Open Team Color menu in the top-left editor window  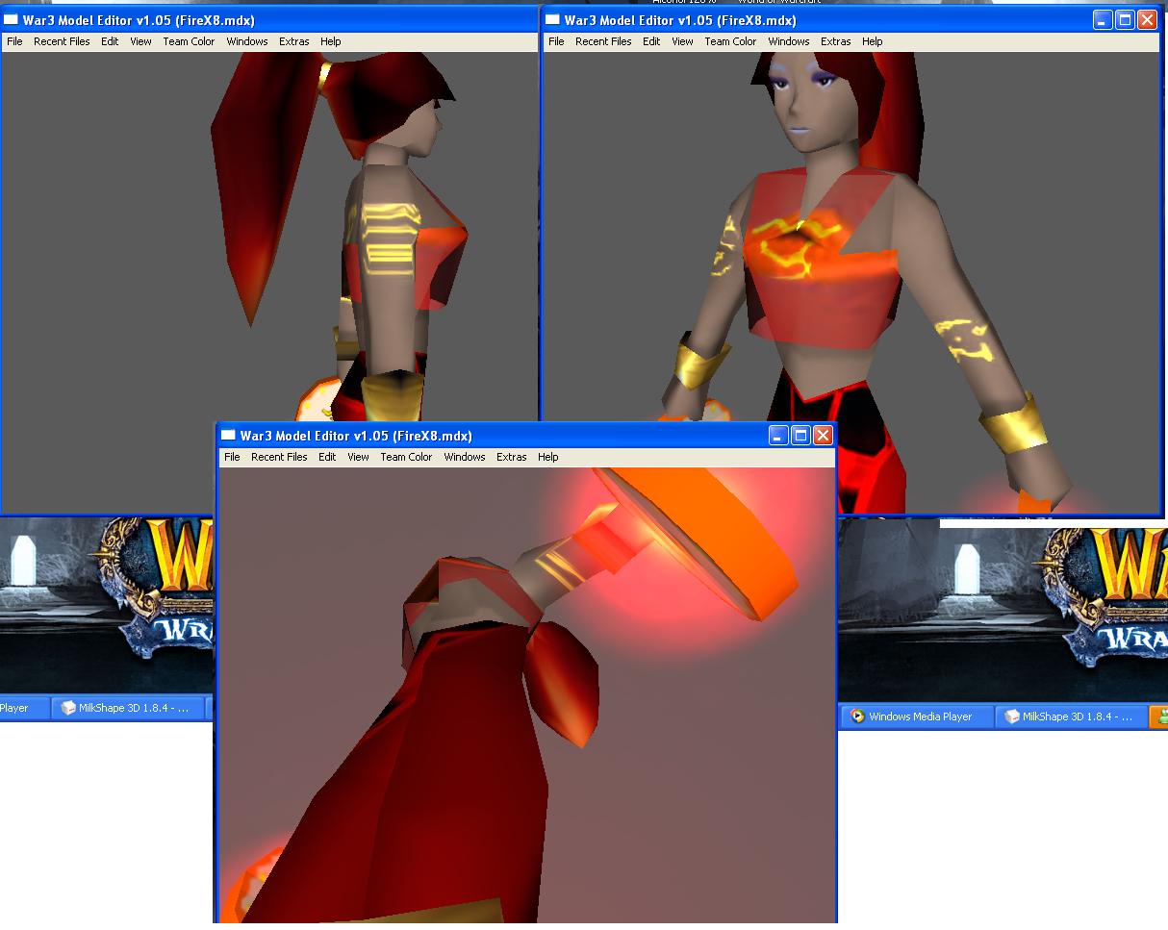(x=189, y=41)
